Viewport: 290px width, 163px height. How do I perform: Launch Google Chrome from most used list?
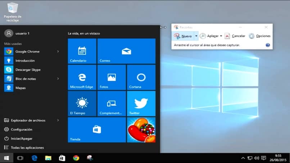click(32, 51)
